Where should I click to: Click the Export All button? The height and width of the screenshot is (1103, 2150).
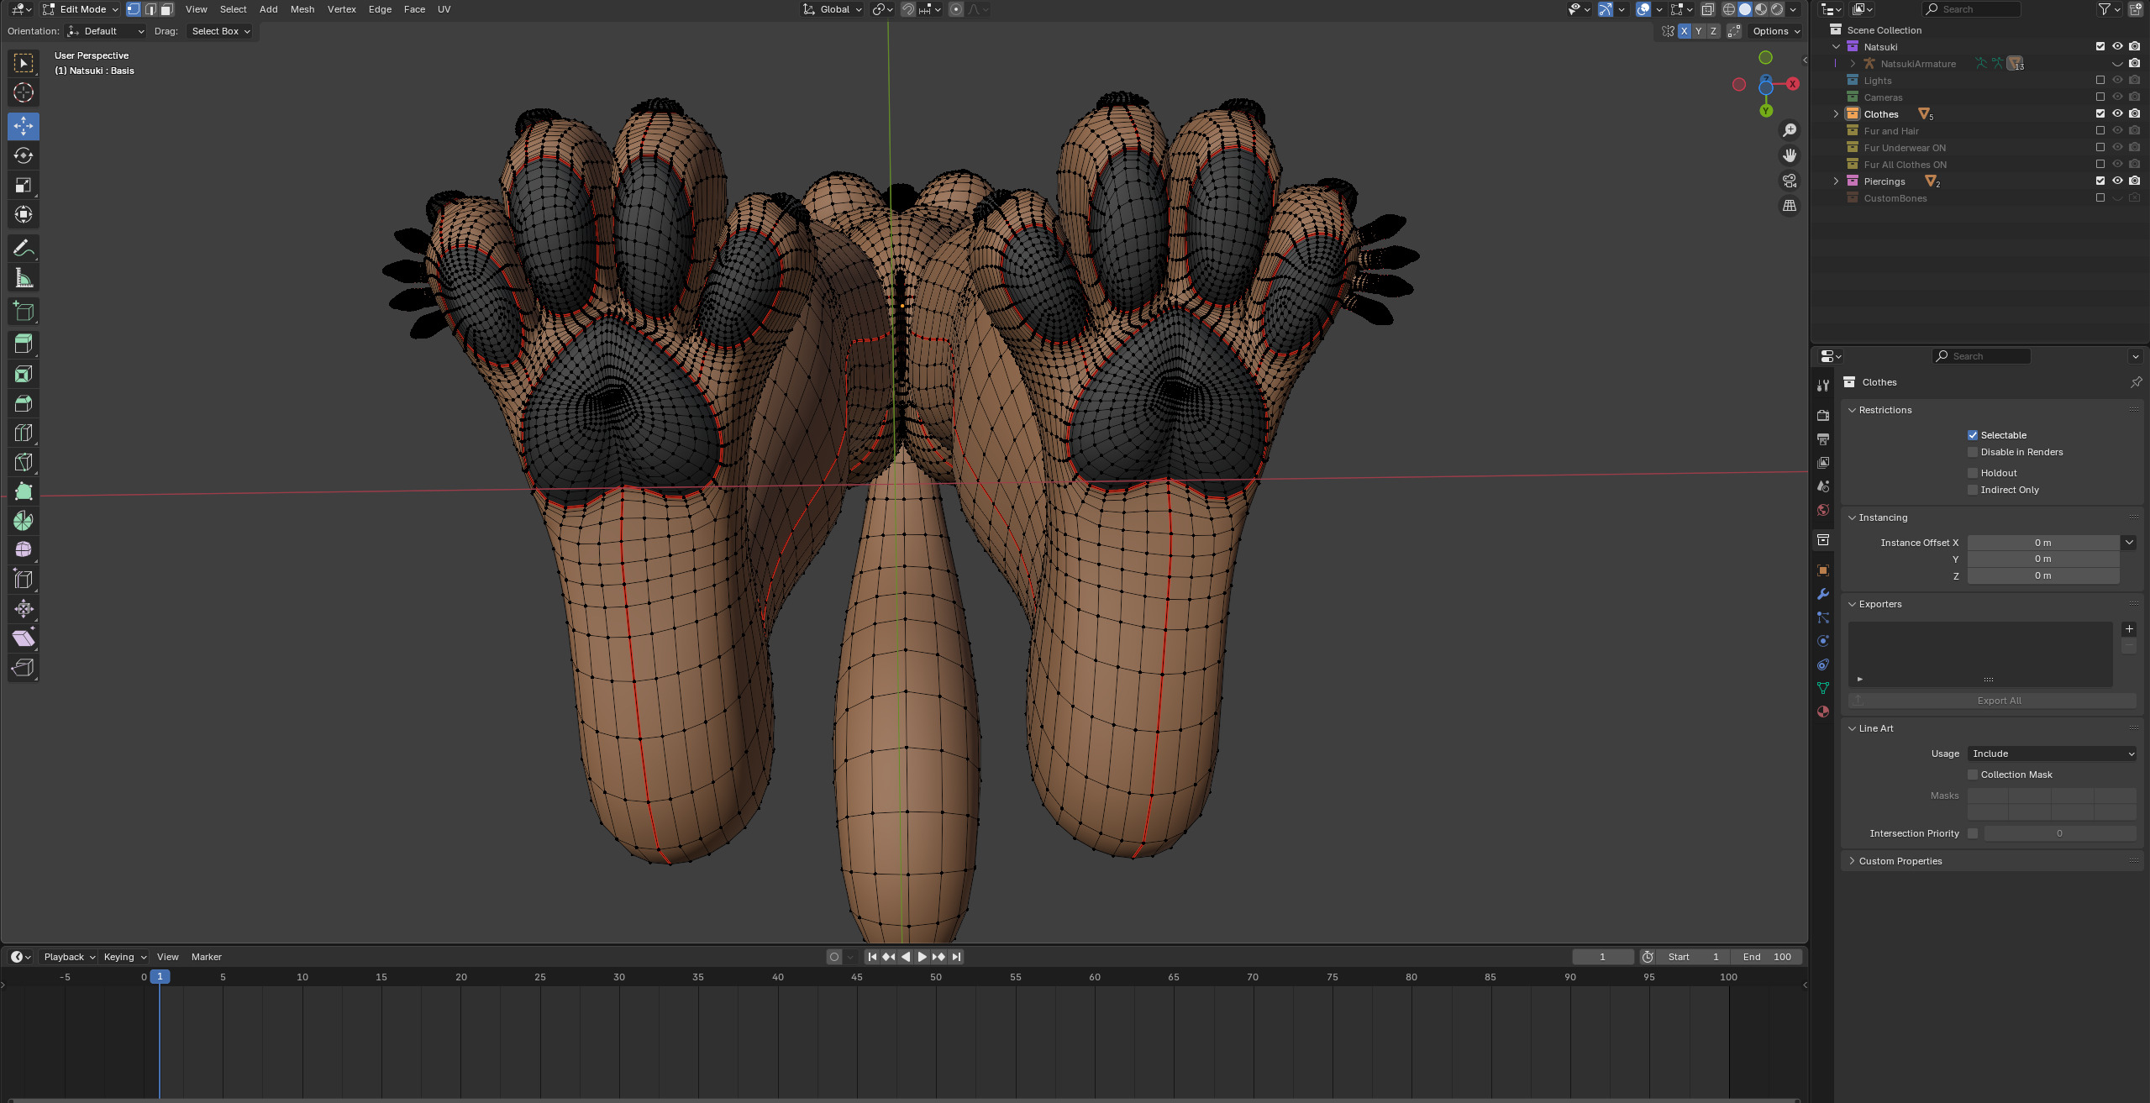click(x=1999, y=701)
